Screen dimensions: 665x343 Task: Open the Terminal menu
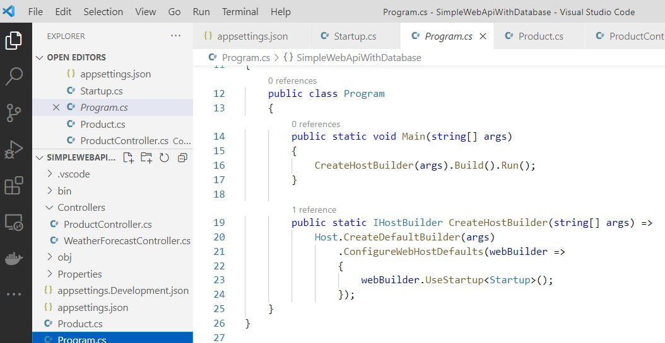coord(240,12)
